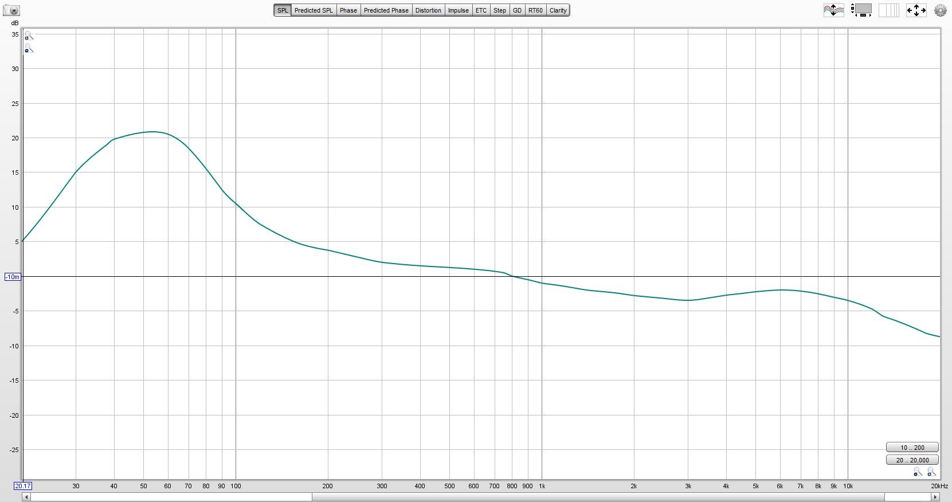Open the Distortion graph tab
Screen dimensions: 952x502
[x=428, y=10]
